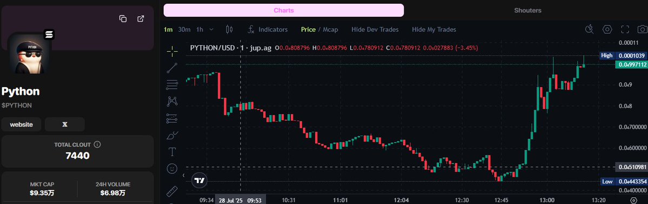The width and height of the screenshot is (648, 204).
Task: Expand the timeframe dropdown chevron
Action: pyautogui.click(x=212, y=30)
